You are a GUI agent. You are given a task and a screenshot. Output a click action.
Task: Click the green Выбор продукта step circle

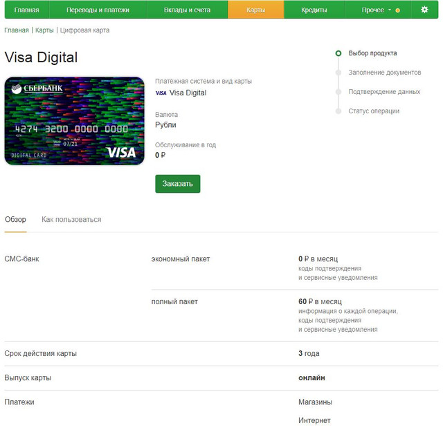(x=338, y=53)
